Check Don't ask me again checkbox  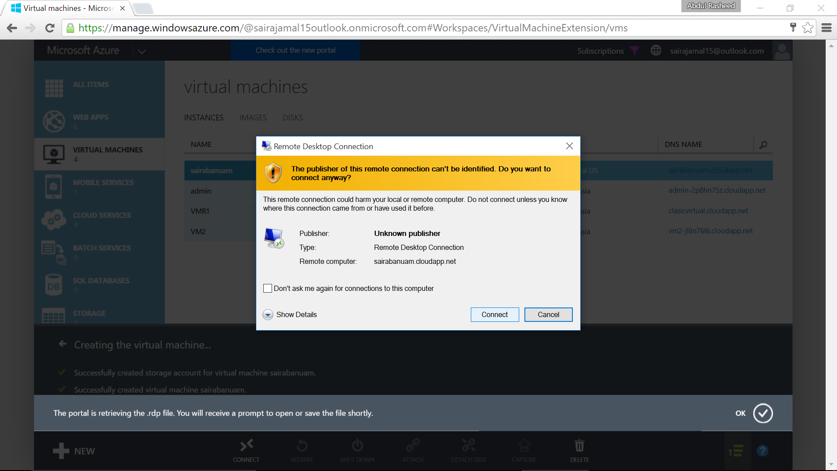[x=268, y=288]
